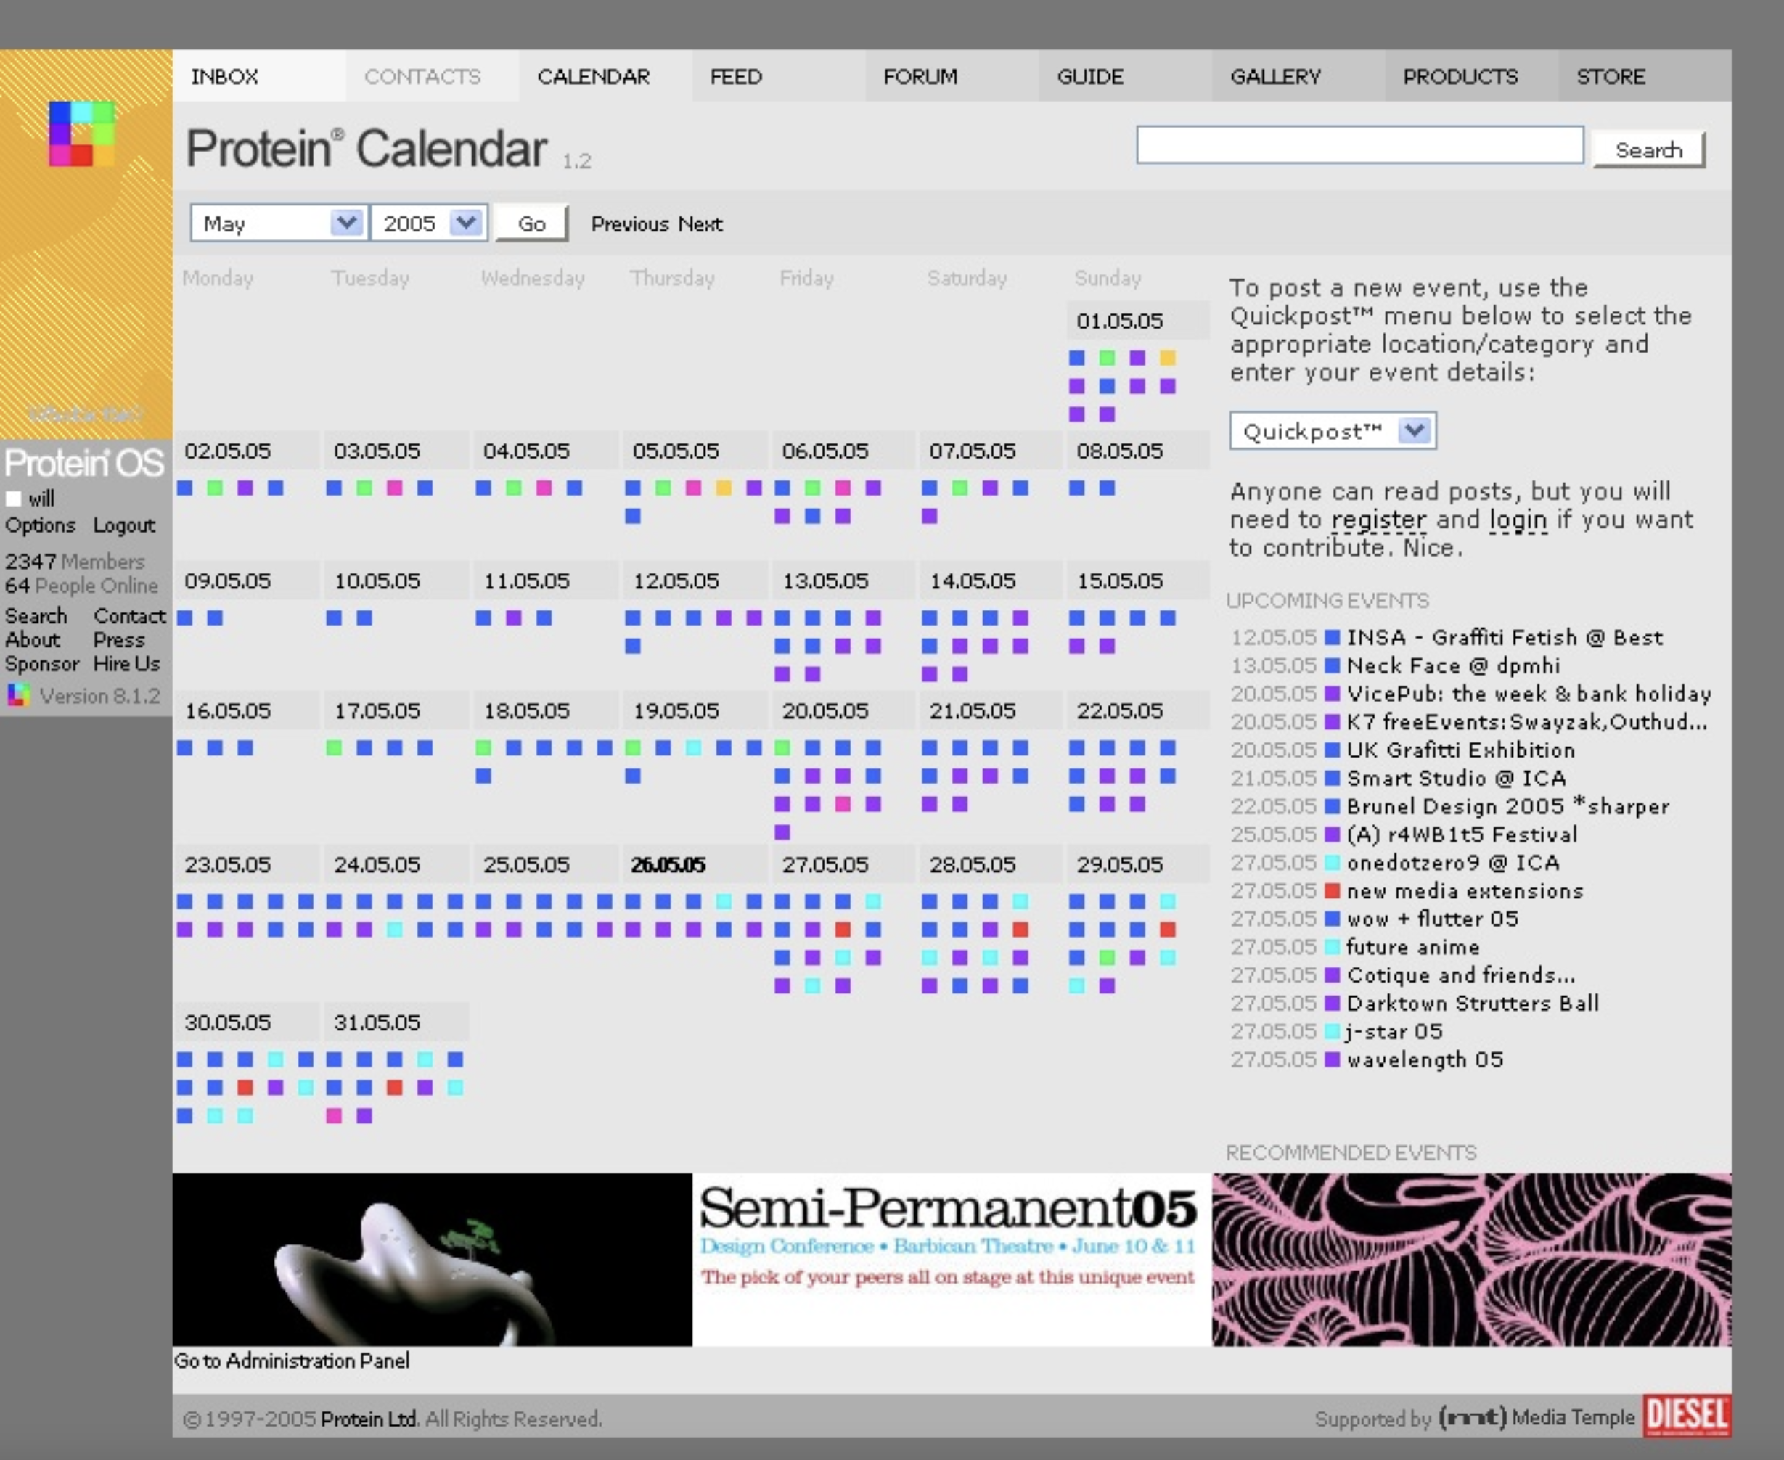Click the yellow event square under 05.05.05
The width and height of the screenshot is (1784, 1460).
[724, 488]
